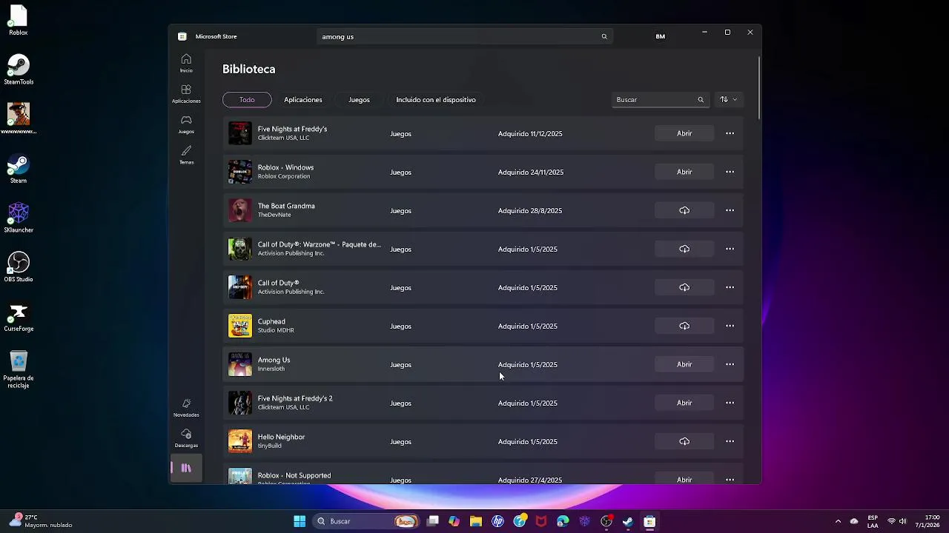Viewport: 949px width, 533px height.
Task: Click the Microsoft Store taskbar icon
Action: [649, 521]
